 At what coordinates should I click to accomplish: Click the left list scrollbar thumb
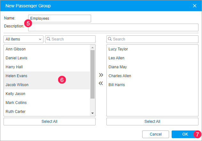tap(92, 74)
